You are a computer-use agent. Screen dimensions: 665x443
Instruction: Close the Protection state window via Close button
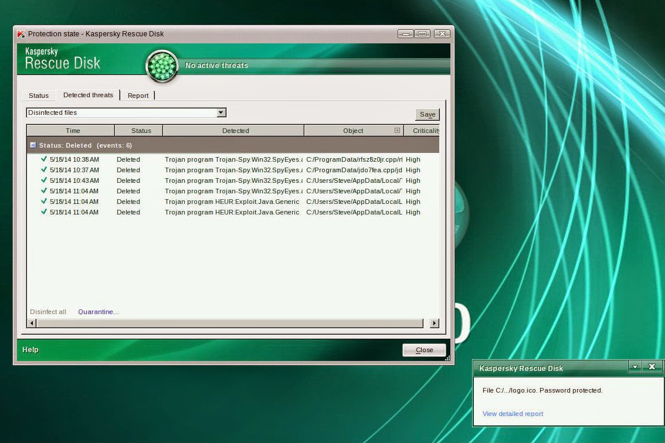pos(424,350)
